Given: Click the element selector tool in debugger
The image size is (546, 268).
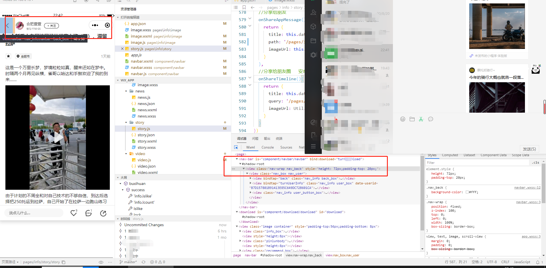Looking at the screenshot, I should pyautogui.click(x=236, y=147).
